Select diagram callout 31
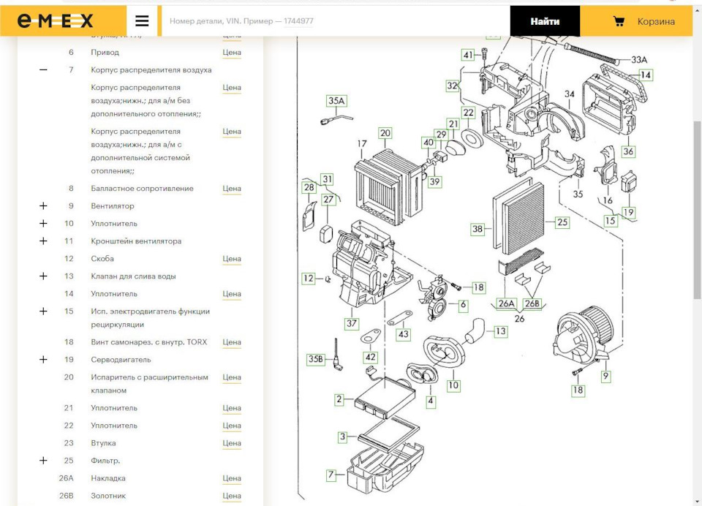 [328, 179]
